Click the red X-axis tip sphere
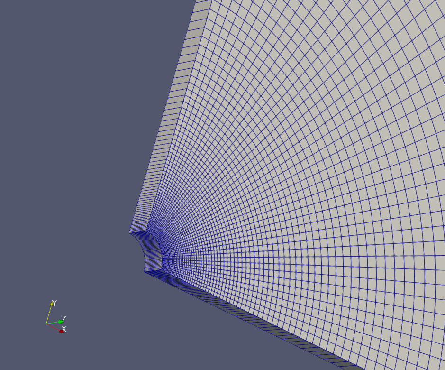The height and width of the screenshot is (370, 445). coord(61,331)
